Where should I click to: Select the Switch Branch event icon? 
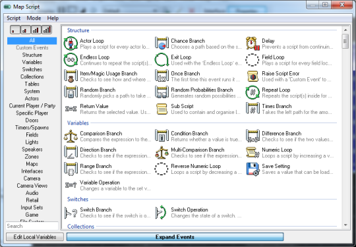pyautogui.click(x=71, y=212)
